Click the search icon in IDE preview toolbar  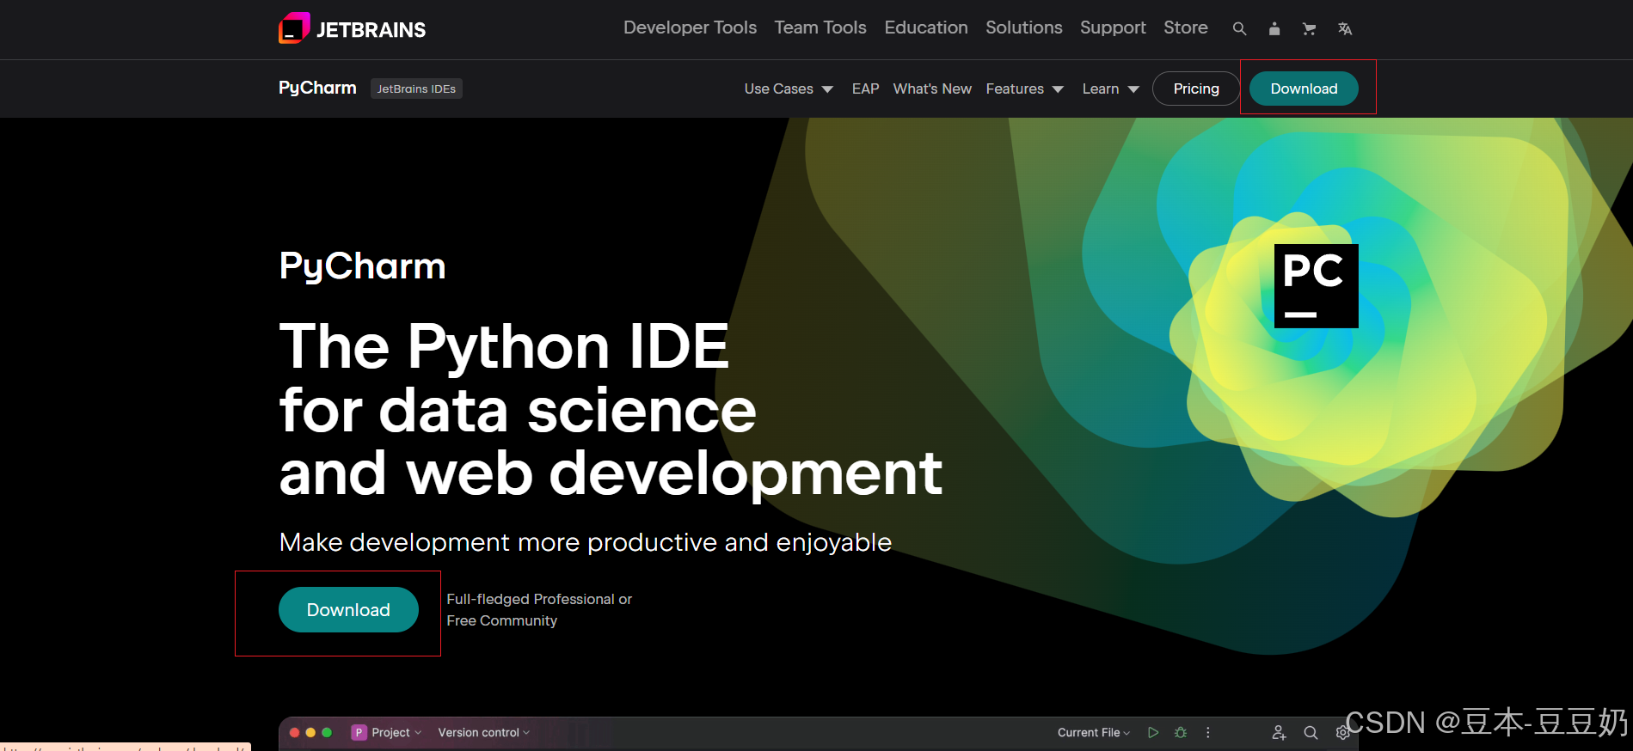[x=1311, y=732]
